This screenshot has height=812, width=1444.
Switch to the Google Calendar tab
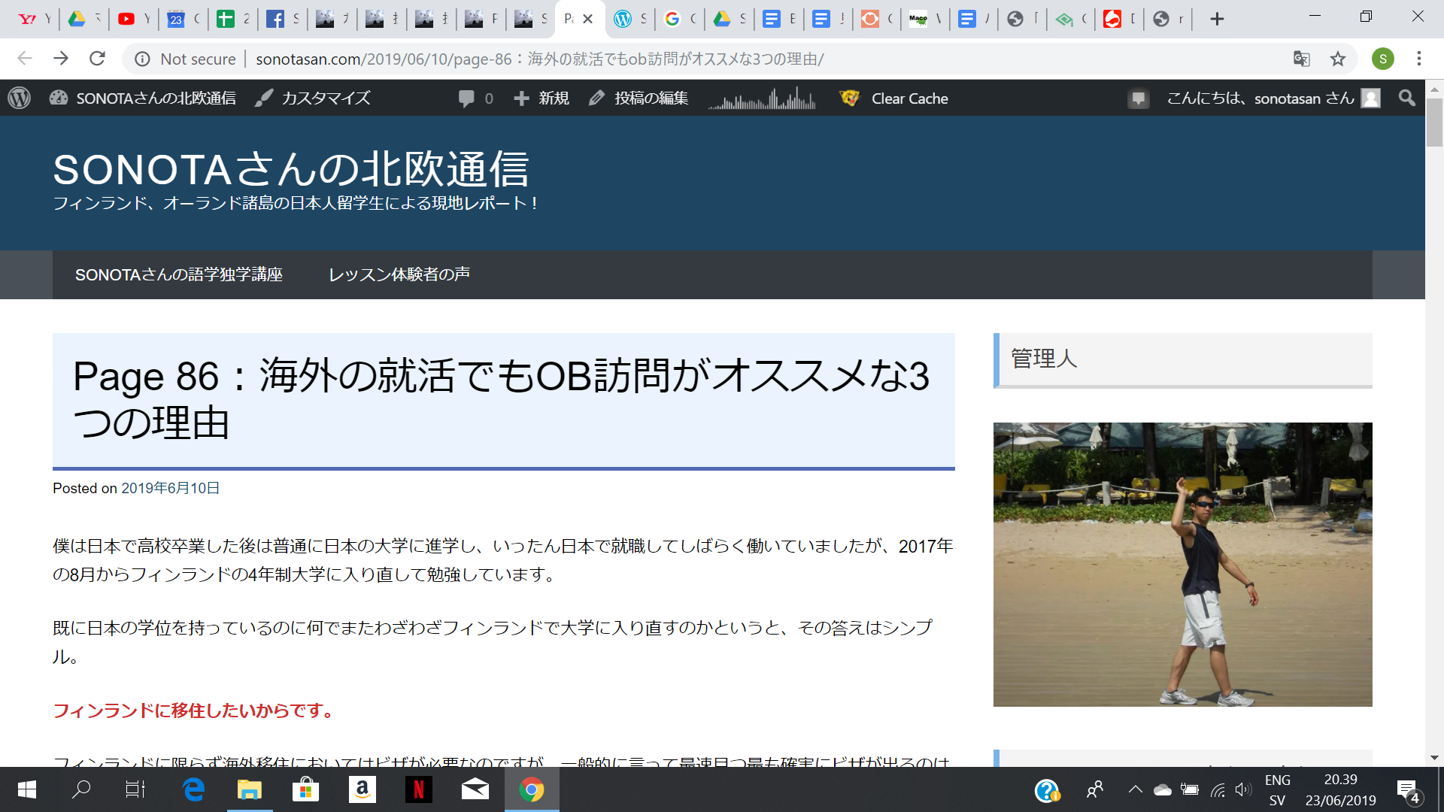[184, 19]
